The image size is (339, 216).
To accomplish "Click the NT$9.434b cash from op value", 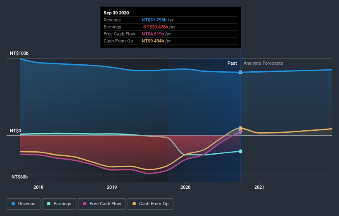I will pyautogui.click(x=153, y=41).
